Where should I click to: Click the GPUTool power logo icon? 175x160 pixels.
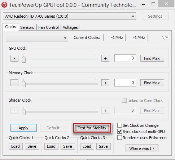click(4, 5)
